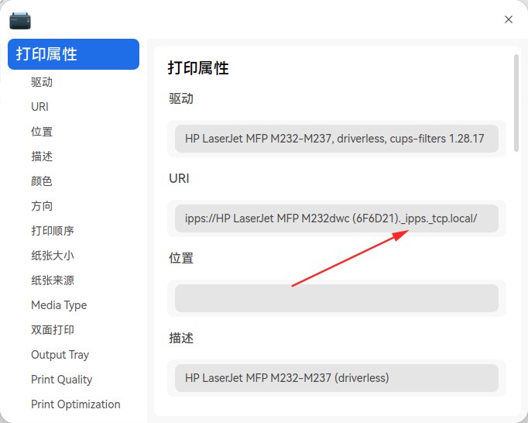528x423 pixels.
Task: Open 位置 section from sidebar
Action: pos(42,132)
